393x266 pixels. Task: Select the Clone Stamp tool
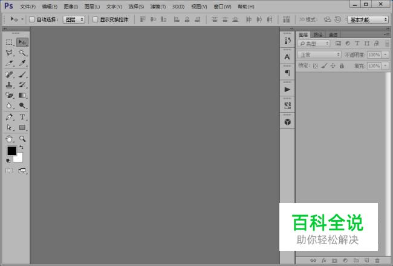[9, 85]
